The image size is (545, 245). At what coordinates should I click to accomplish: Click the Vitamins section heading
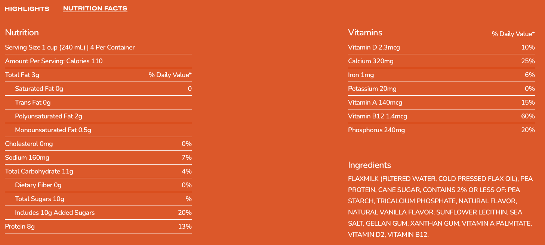click(x=365, y=32)
